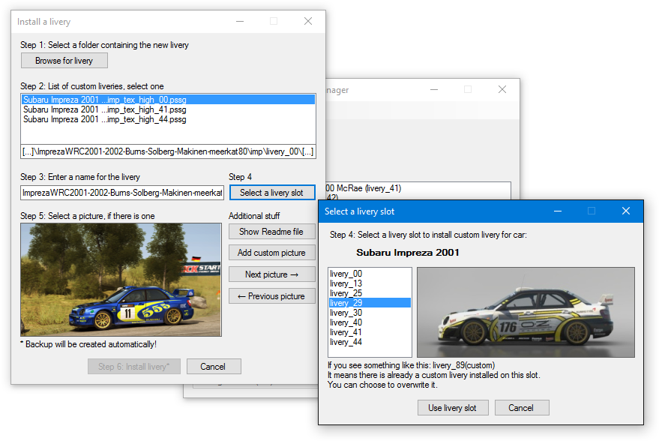
Task: Open the Select a livery slot button
Action: point(272,193)
